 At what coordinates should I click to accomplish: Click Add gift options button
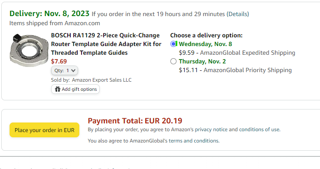coord(75,89)
